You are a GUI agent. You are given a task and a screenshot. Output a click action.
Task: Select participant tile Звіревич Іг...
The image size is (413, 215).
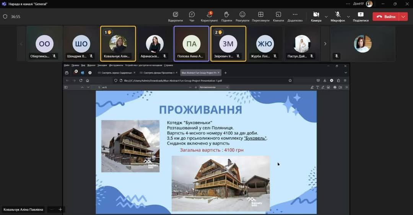228,43
